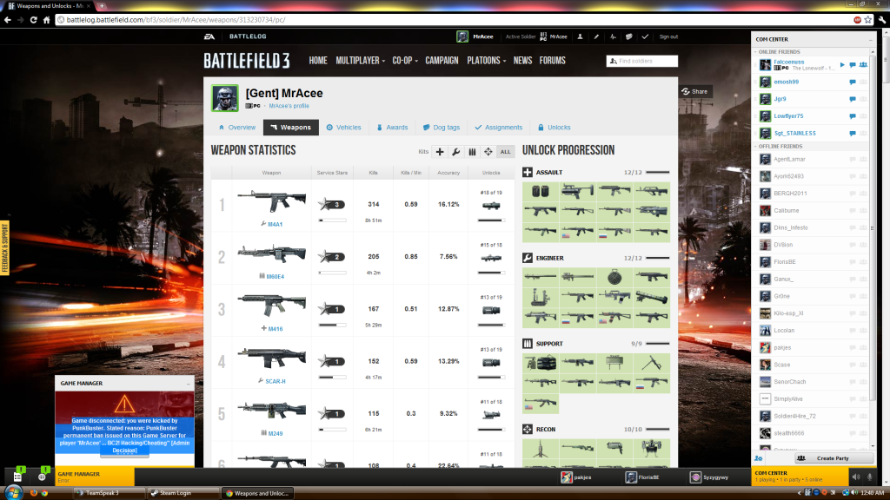Select the ENGINEER kit icon in Unlock Progression
The height and width of the screenshot is (500, 890).
[528, 258]
